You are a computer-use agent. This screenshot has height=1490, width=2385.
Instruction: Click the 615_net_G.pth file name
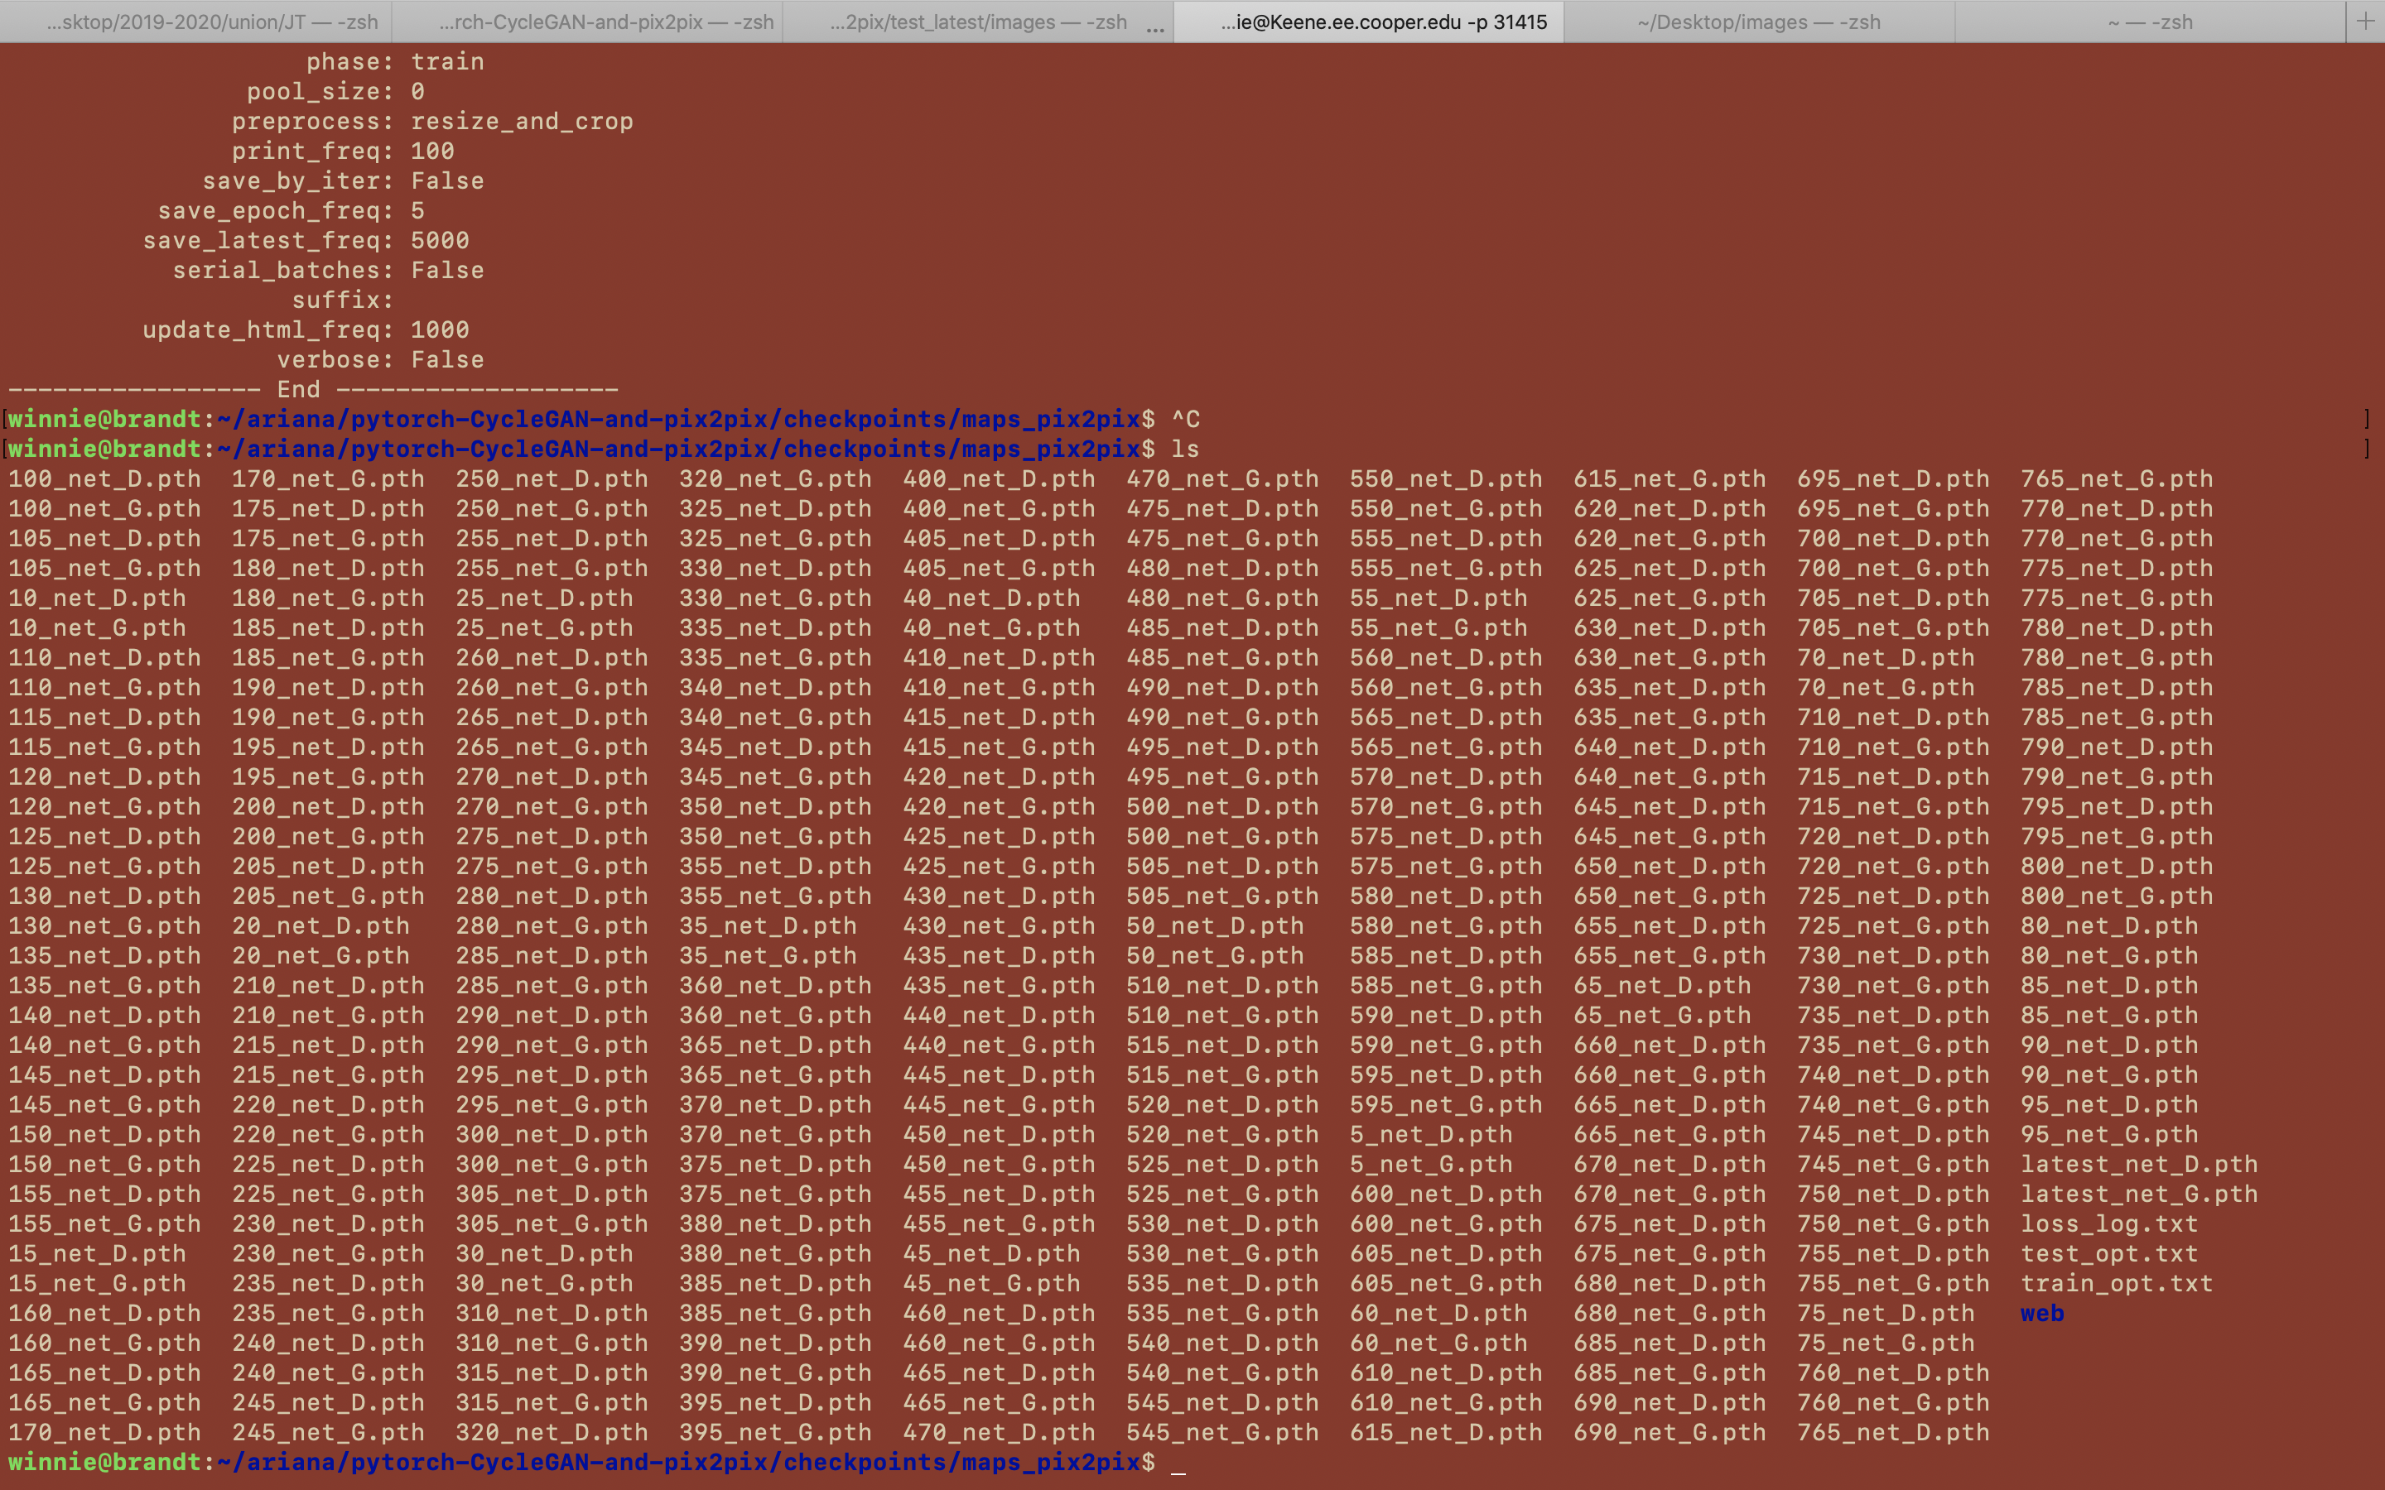click(x=1669, y=479)
